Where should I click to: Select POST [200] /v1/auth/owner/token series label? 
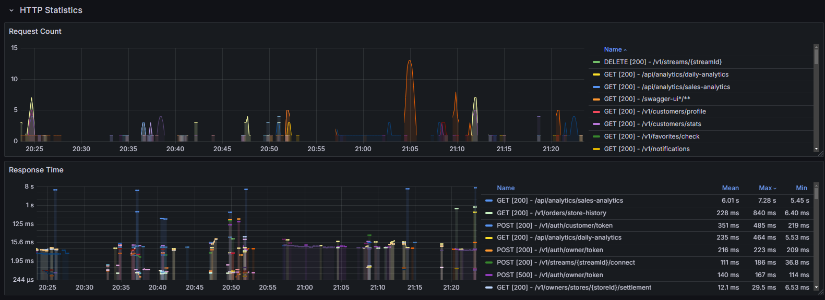point(550,250)
